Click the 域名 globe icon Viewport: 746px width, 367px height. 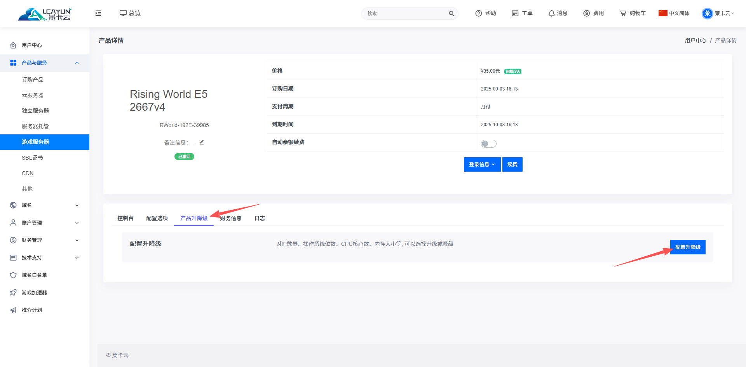tap(13, 205)
